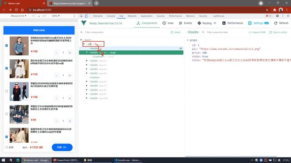Screen dimensions: 291x163
Task: Uncheck the ¥108 item checkbox
Action: pyautogui.click(x=6, y=45)
